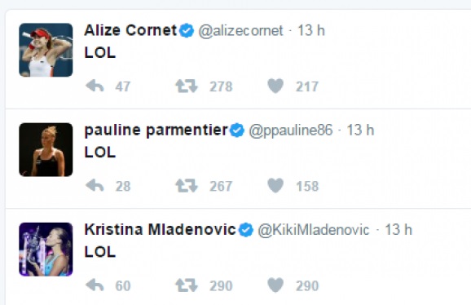Reply to pauline parmentier's tweet
471x305 pixels.
(95, 186)
